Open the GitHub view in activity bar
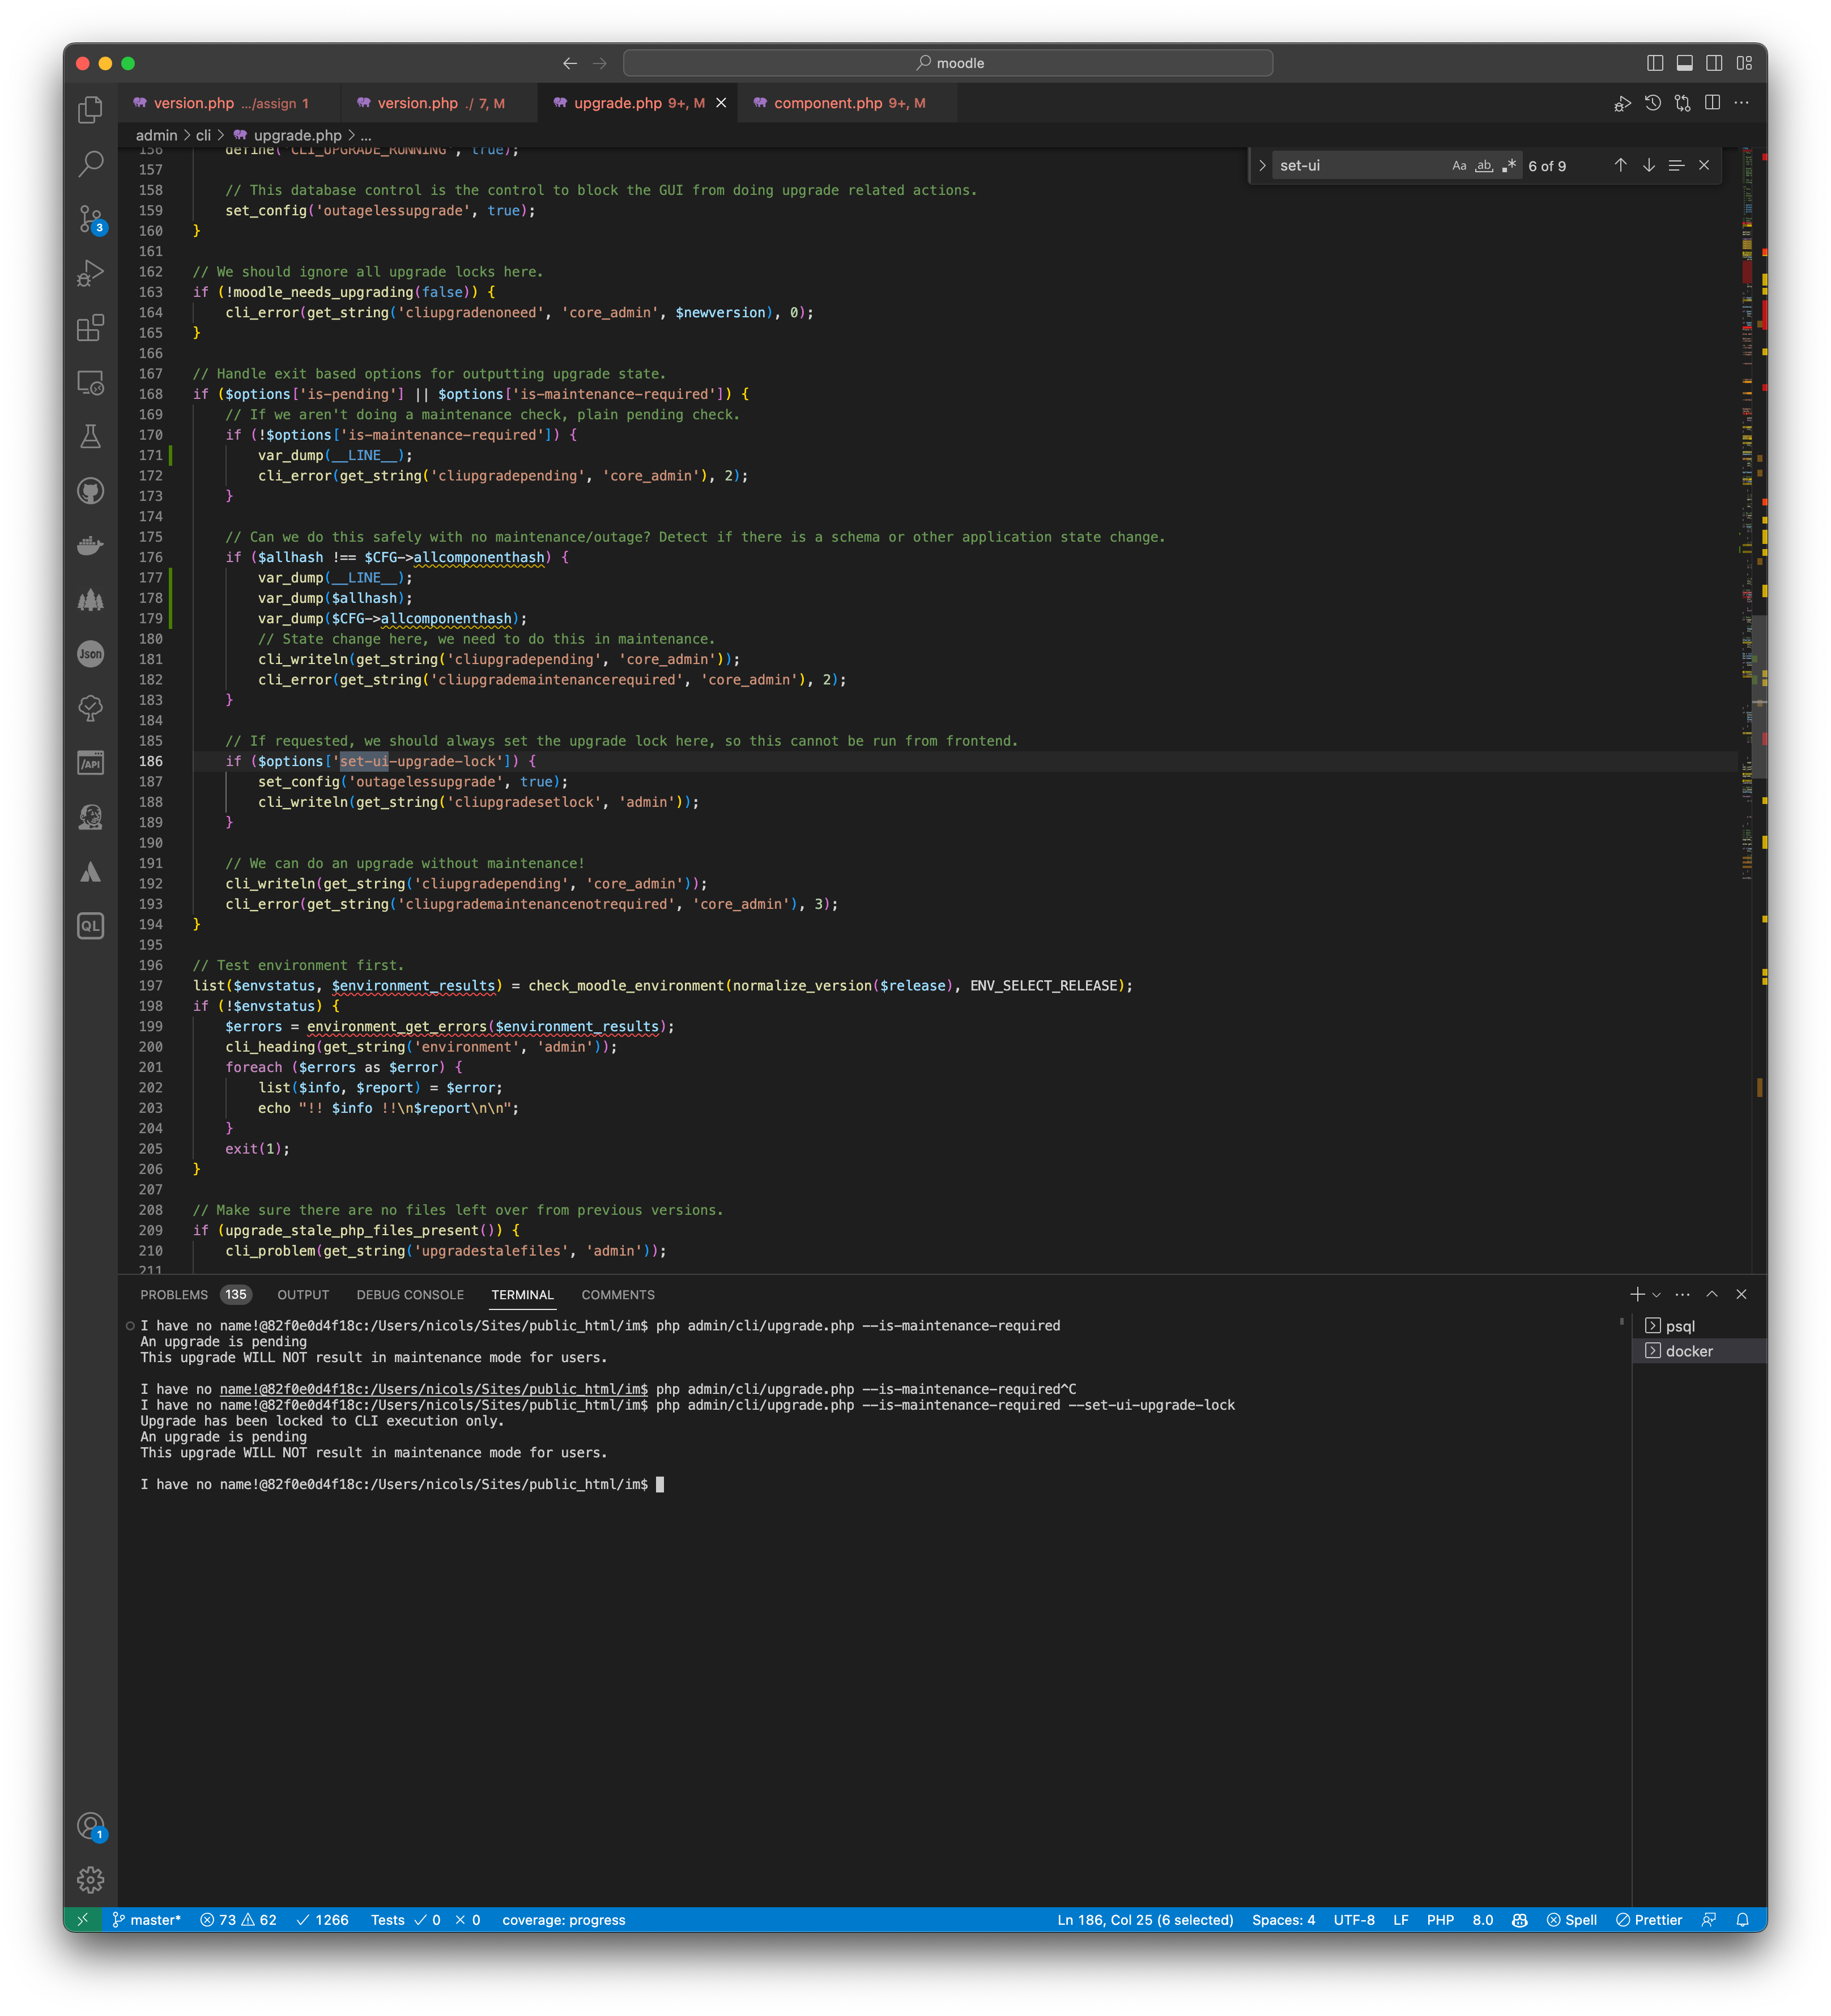This screenshot has height=2016, width=1831. pyautogui.click(x=90, y=490)
